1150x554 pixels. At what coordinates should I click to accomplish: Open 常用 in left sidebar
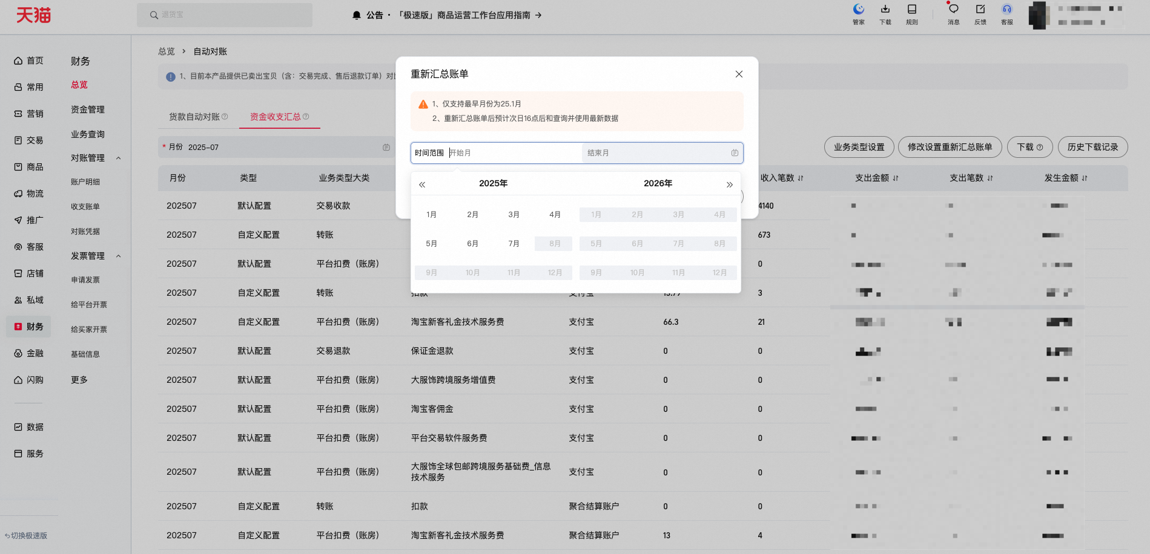(x=29, y=87)
